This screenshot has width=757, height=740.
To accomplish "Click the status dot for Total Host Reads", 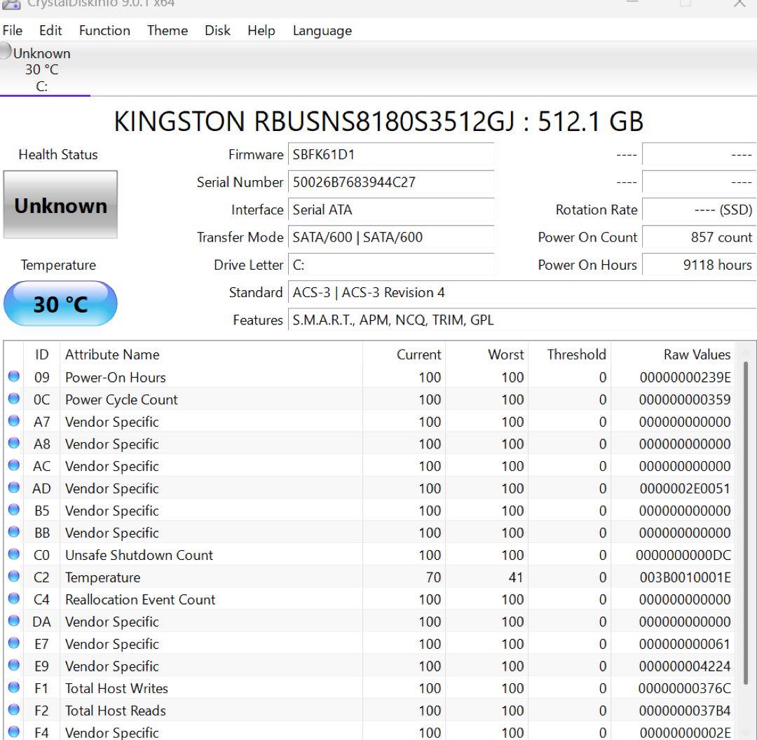I will [x=13, y=711].
